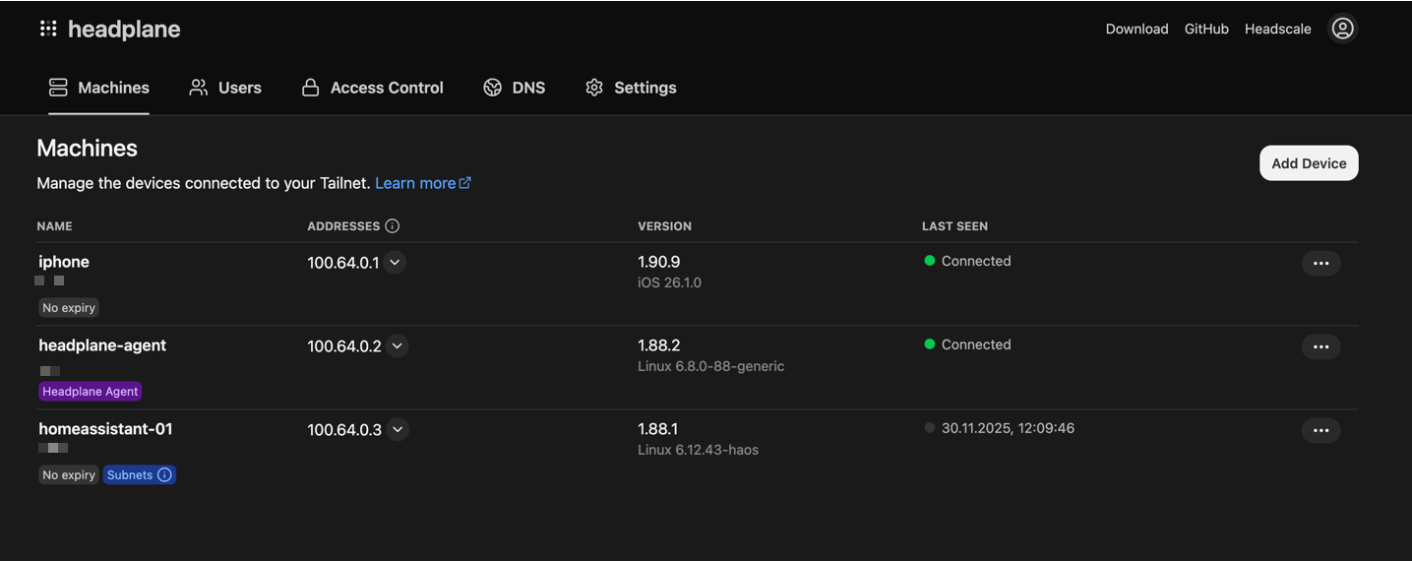Screen dimensions: 1412x561
Task: Click the info icon beside Addresses header
Action: [x=393, y=226]
